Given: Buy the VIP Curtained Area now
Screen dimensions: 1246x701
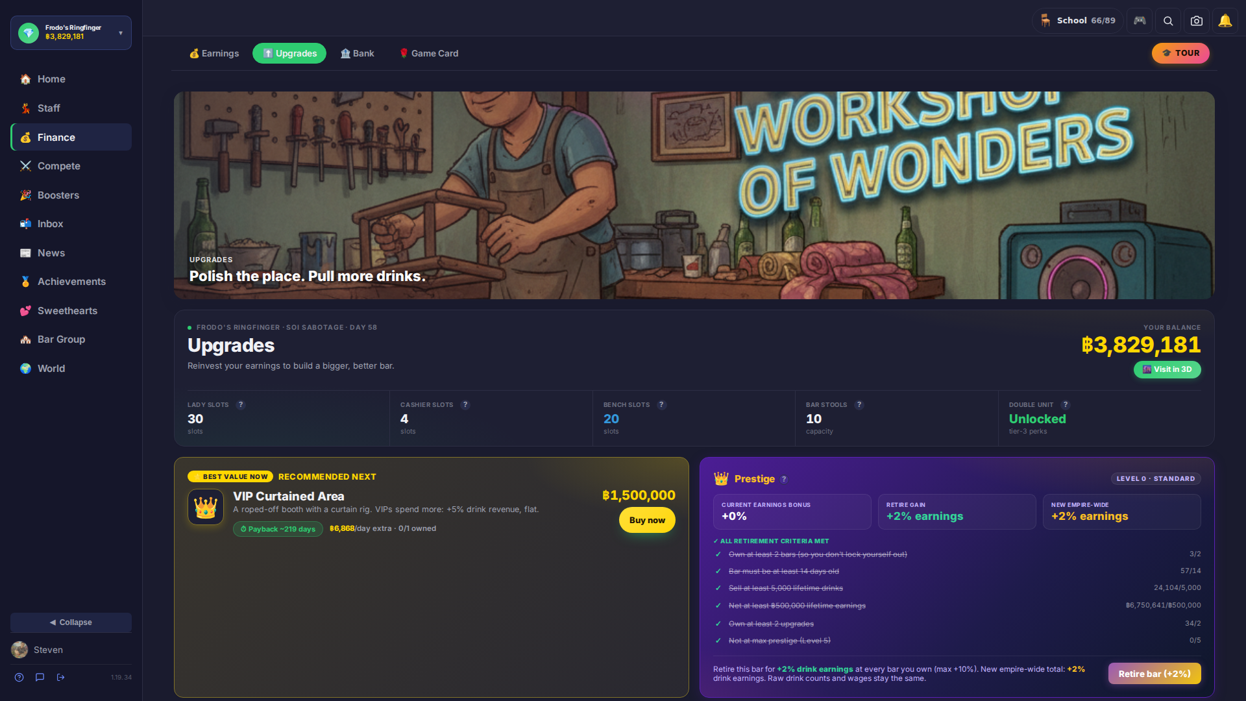Looking at the screenshot, I should (x=647, y=520).
